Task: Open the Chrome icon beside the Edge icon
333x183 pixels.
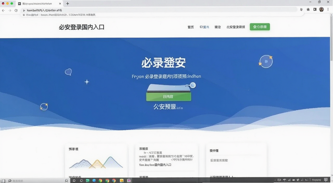Action: (x=100, y=181)
